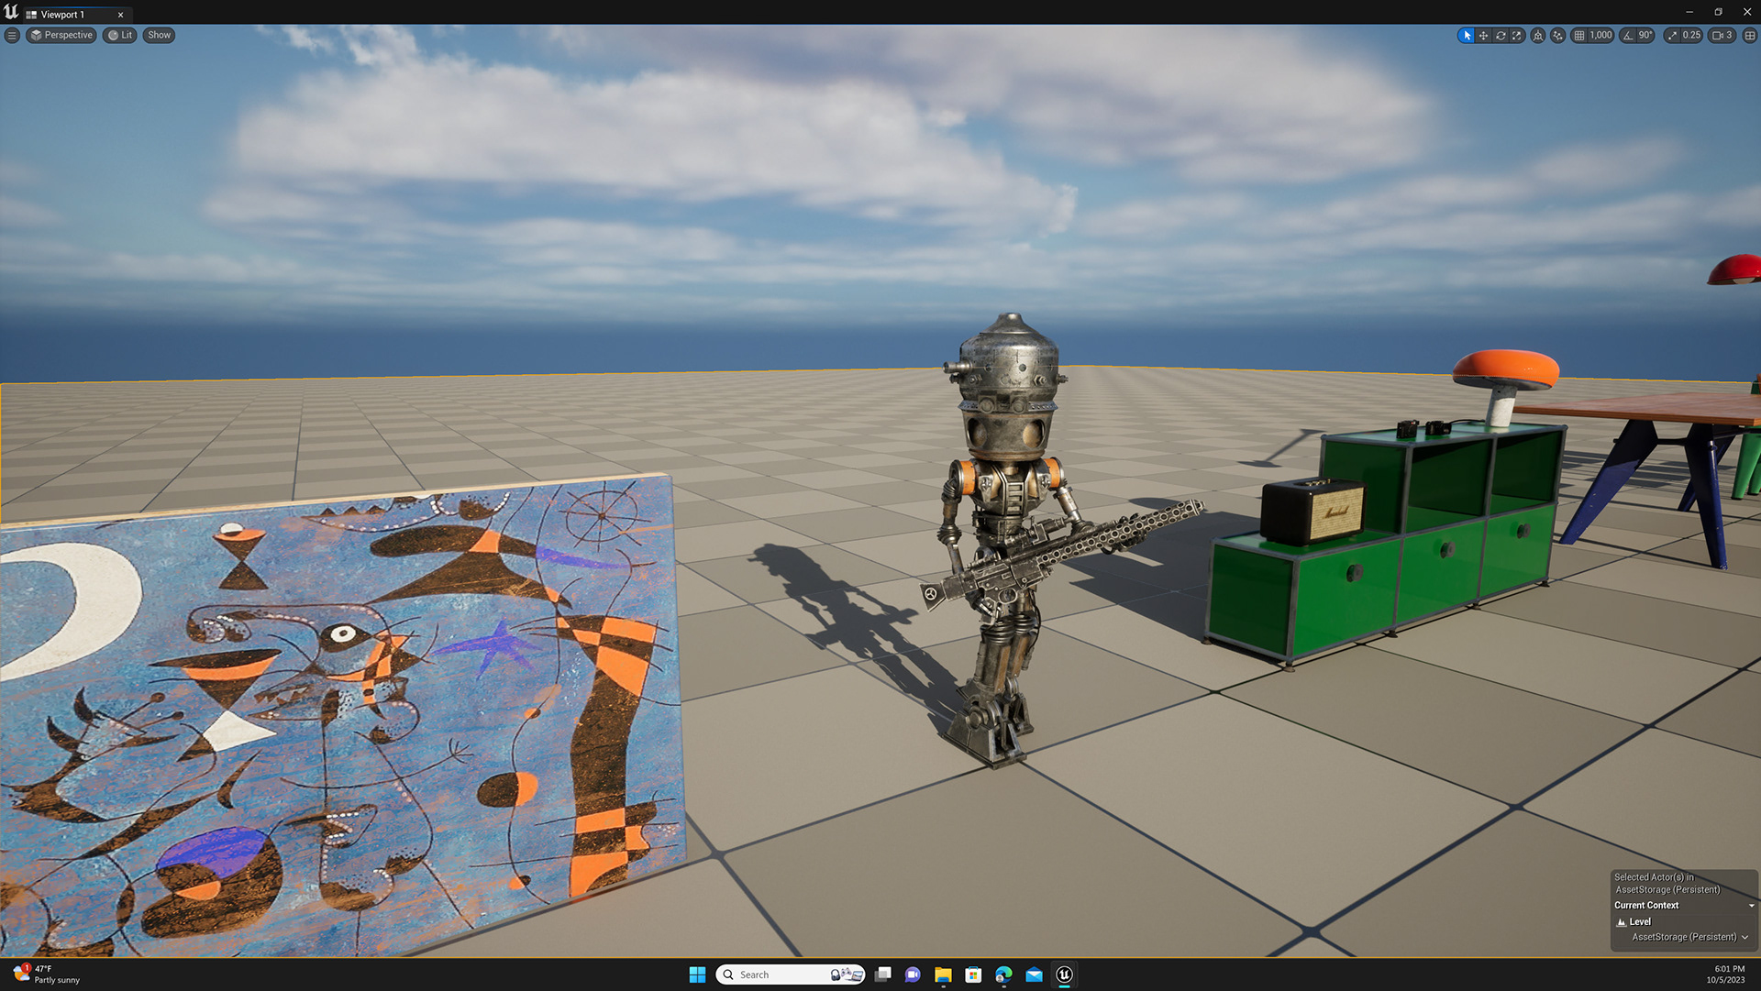Screen dimensions: 1761x991
Task: Open the Windows Start menu
Action: (x=697, y=974)
